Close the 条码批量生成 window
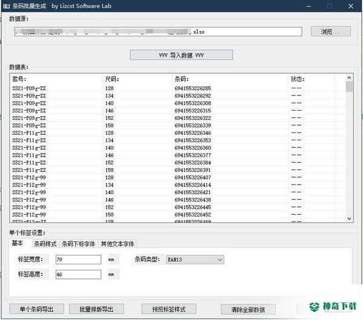 pyautogui.click(x=351, y=6)
